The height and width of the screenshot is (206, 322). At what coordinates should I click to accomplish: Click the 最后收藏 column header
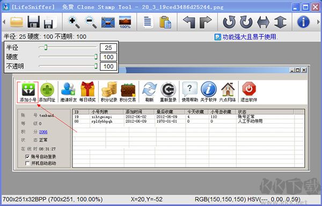pos(170,112)
